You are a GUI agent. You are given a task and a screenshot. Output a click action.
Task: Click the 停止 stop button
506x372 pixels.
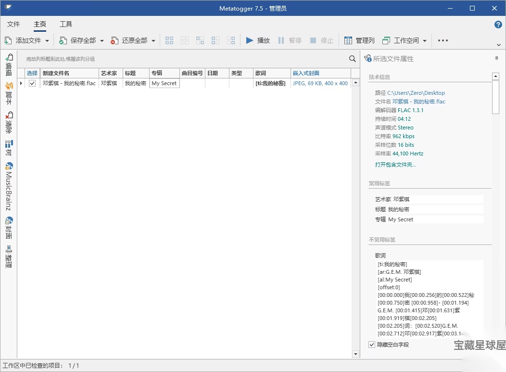coord(321,40)
